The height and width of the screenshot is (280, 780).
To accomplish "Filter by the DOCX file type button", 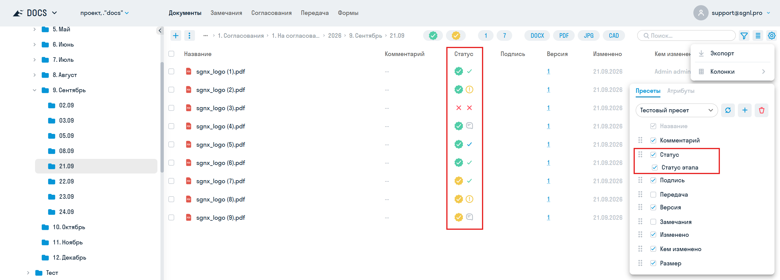I will (537, 36).
